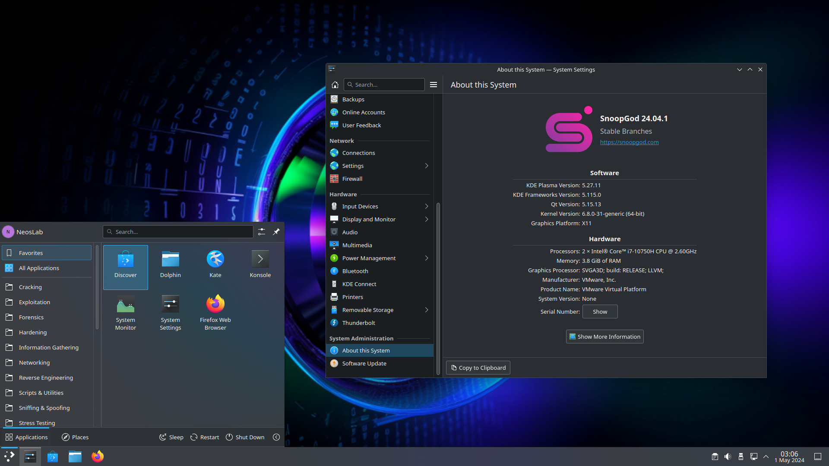Put the computer to Sleep

point(171,437)
